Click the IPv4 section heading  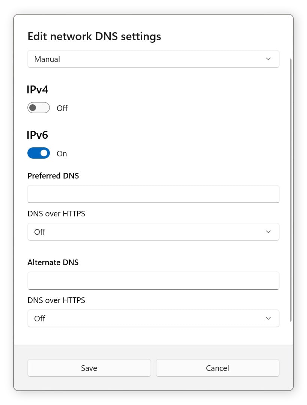point(38,89)
